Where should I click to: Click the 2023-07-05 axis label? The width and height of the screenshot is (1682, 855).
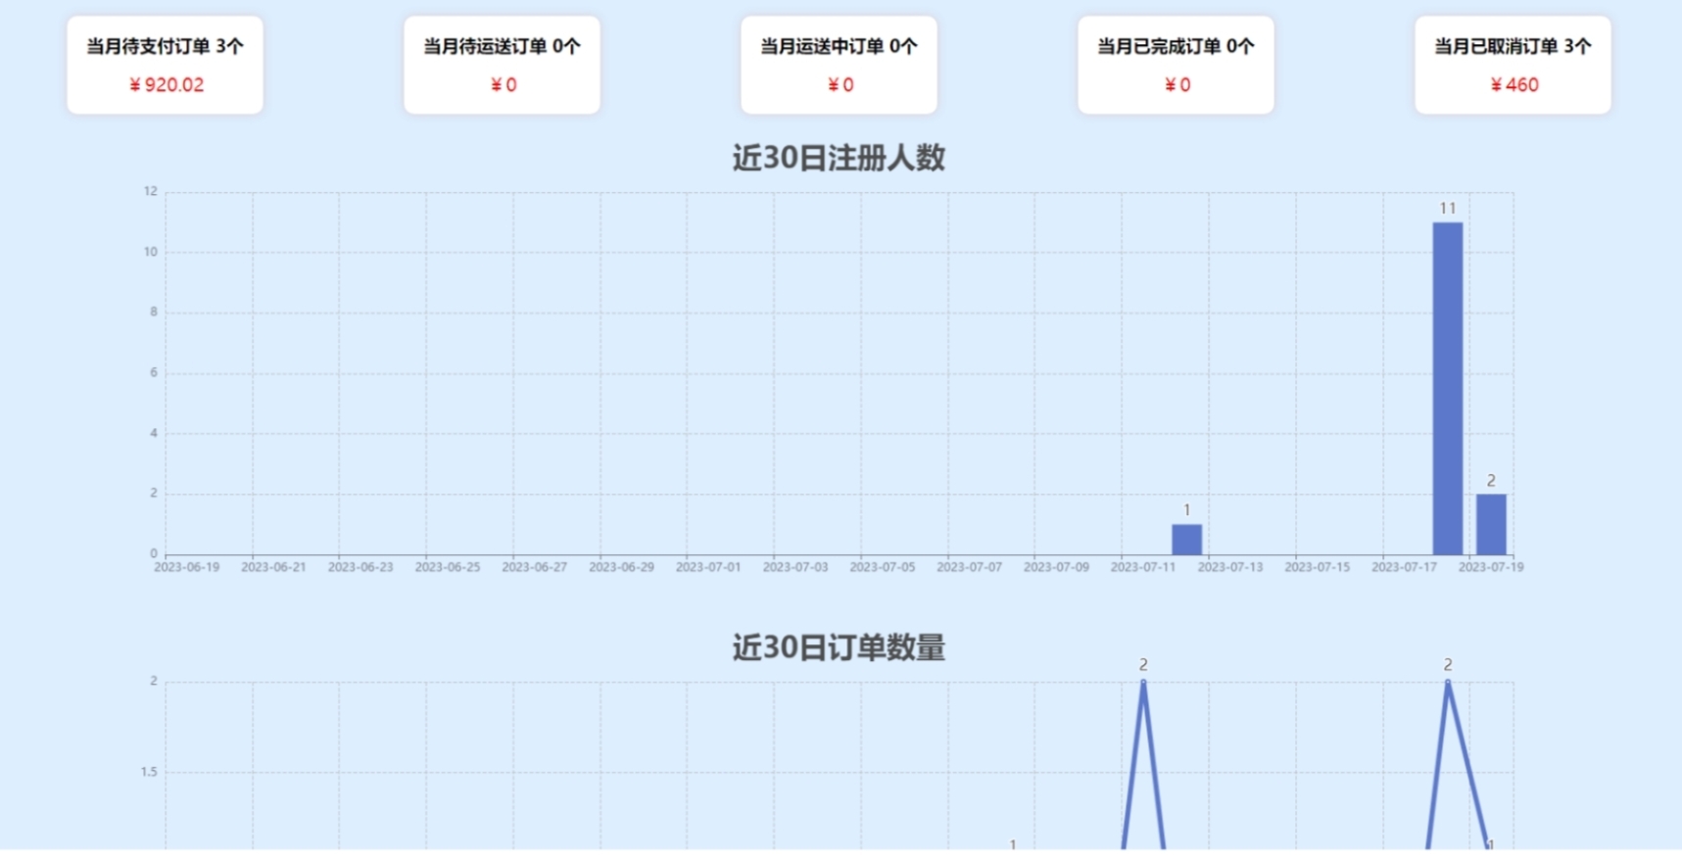[883, 567]
